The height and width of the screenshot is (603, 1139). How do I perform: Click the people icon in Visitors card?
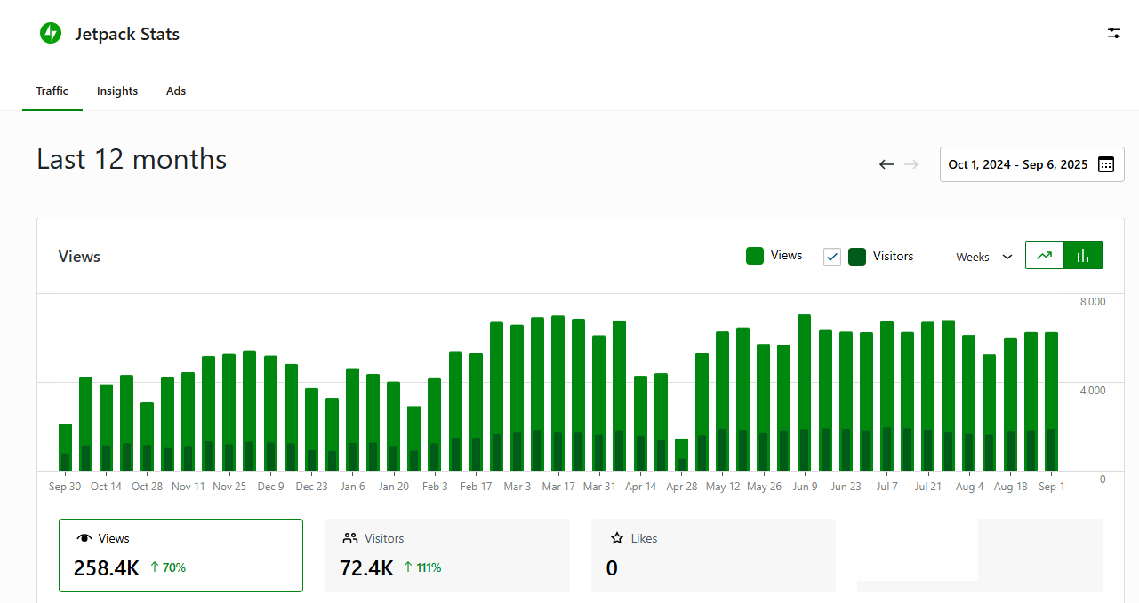[350, 538]
